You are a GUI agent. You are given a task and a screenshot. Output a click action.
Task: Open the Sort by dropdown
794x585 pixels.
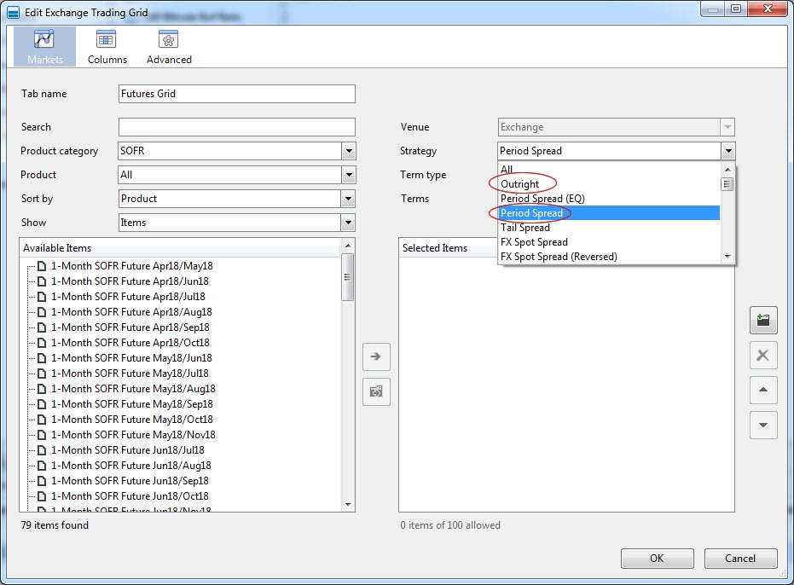(x=348, y=199)
